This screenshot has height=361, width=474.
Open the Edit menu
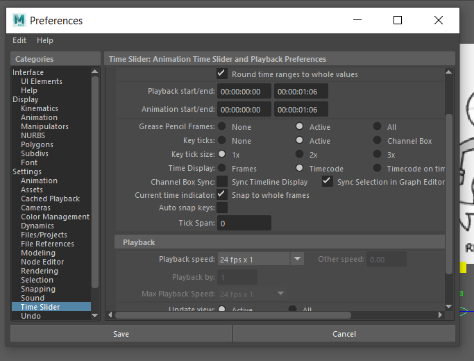point(19,40)
